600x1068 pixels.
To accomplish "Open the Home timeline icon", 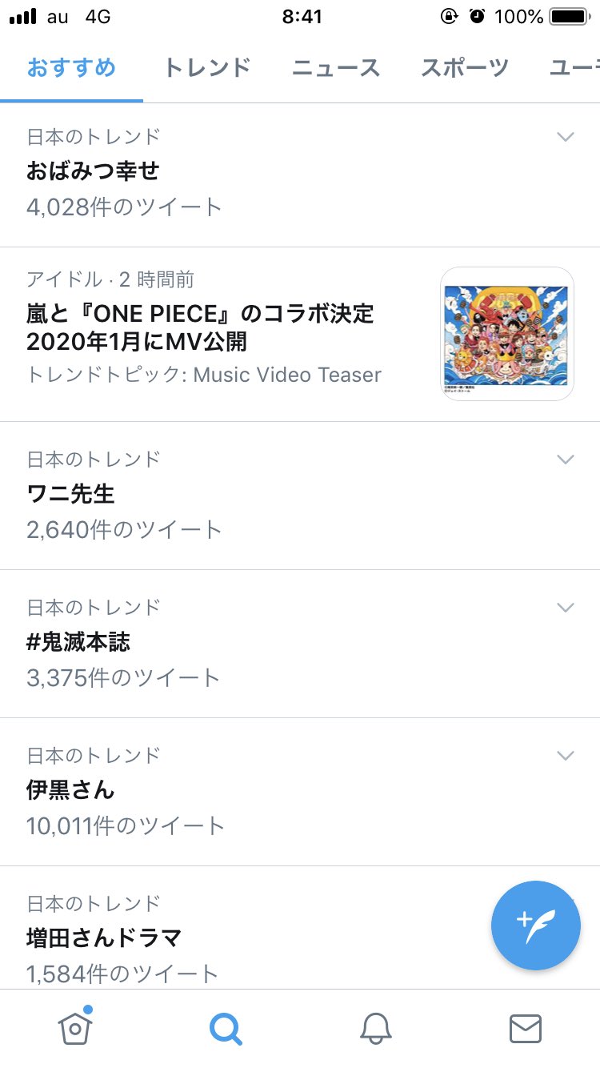I will tap(75, 1027).
